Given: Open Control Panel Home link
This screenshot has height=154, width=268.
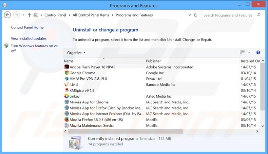Looking at the screenshot, I should point(27,27).
